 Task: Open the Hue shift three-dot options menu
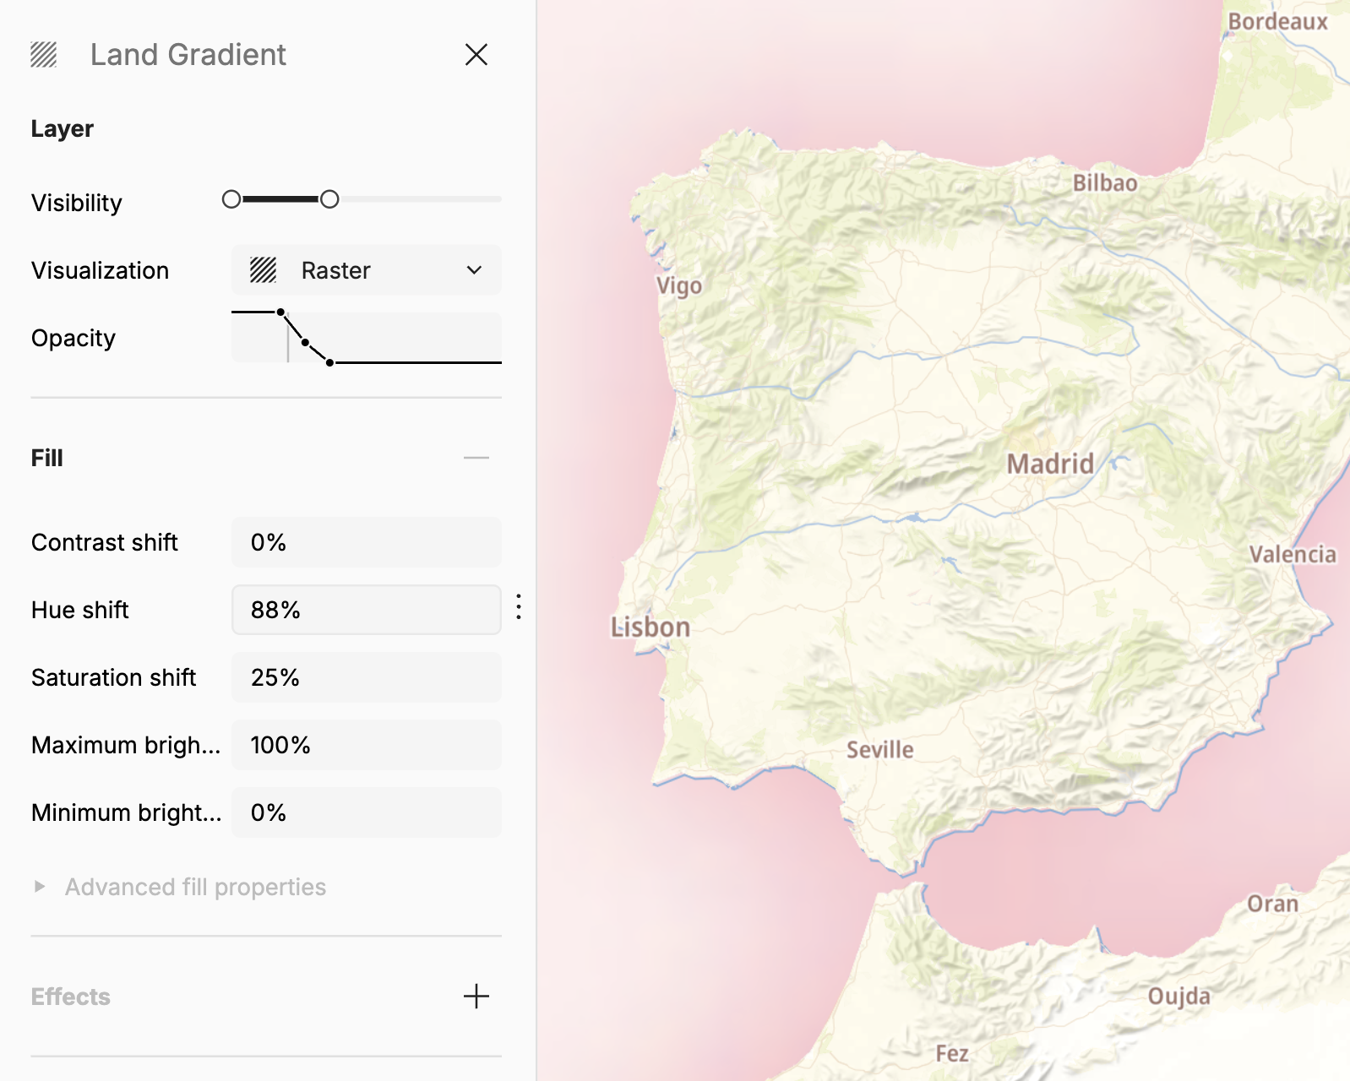coord(519,606)
